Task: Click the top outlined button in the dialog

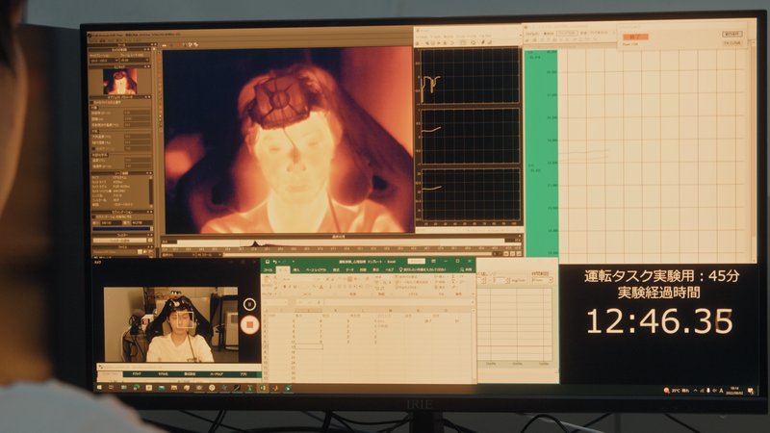Action: [x=732, y=34]
